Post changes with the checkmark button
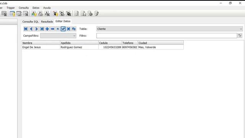The height and width of the screenshot is (138, 245). point(63,29)
